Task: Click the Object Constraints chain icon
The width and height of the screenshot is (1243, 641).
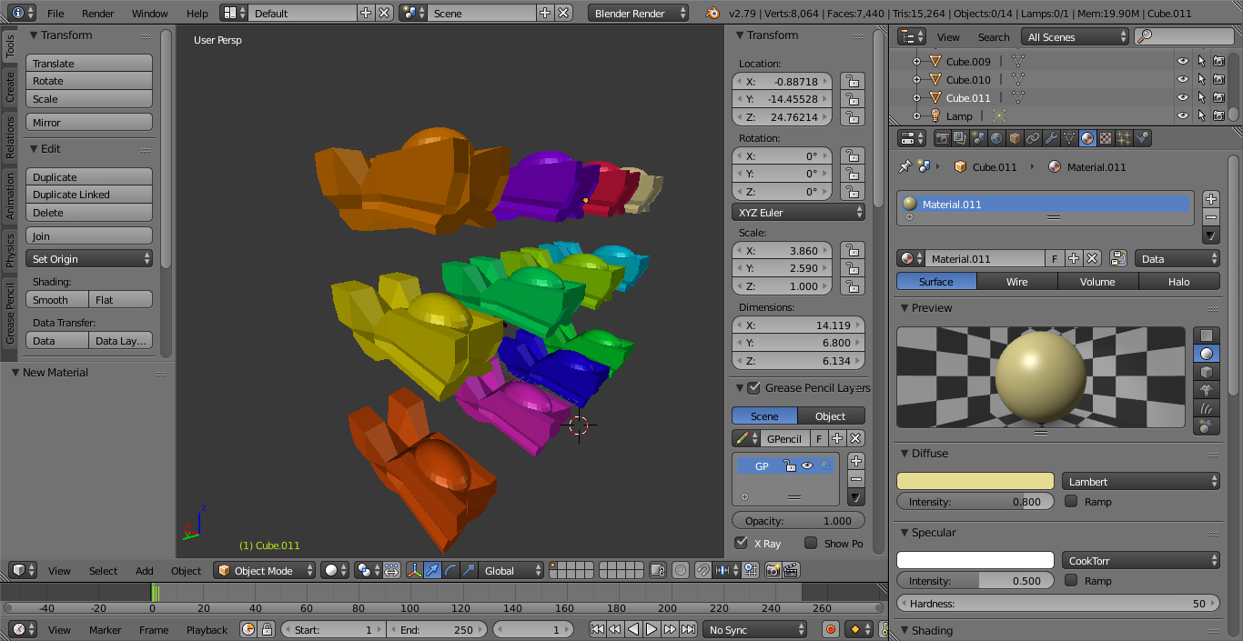Action: [x=1033, y=138]
